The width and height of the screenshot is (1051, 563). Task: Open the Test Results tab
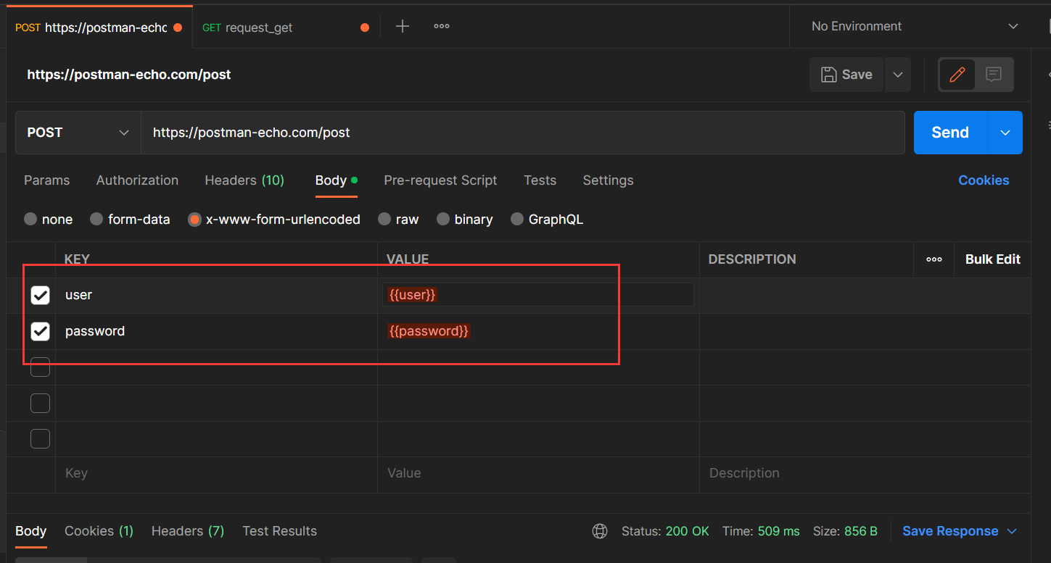279,531
